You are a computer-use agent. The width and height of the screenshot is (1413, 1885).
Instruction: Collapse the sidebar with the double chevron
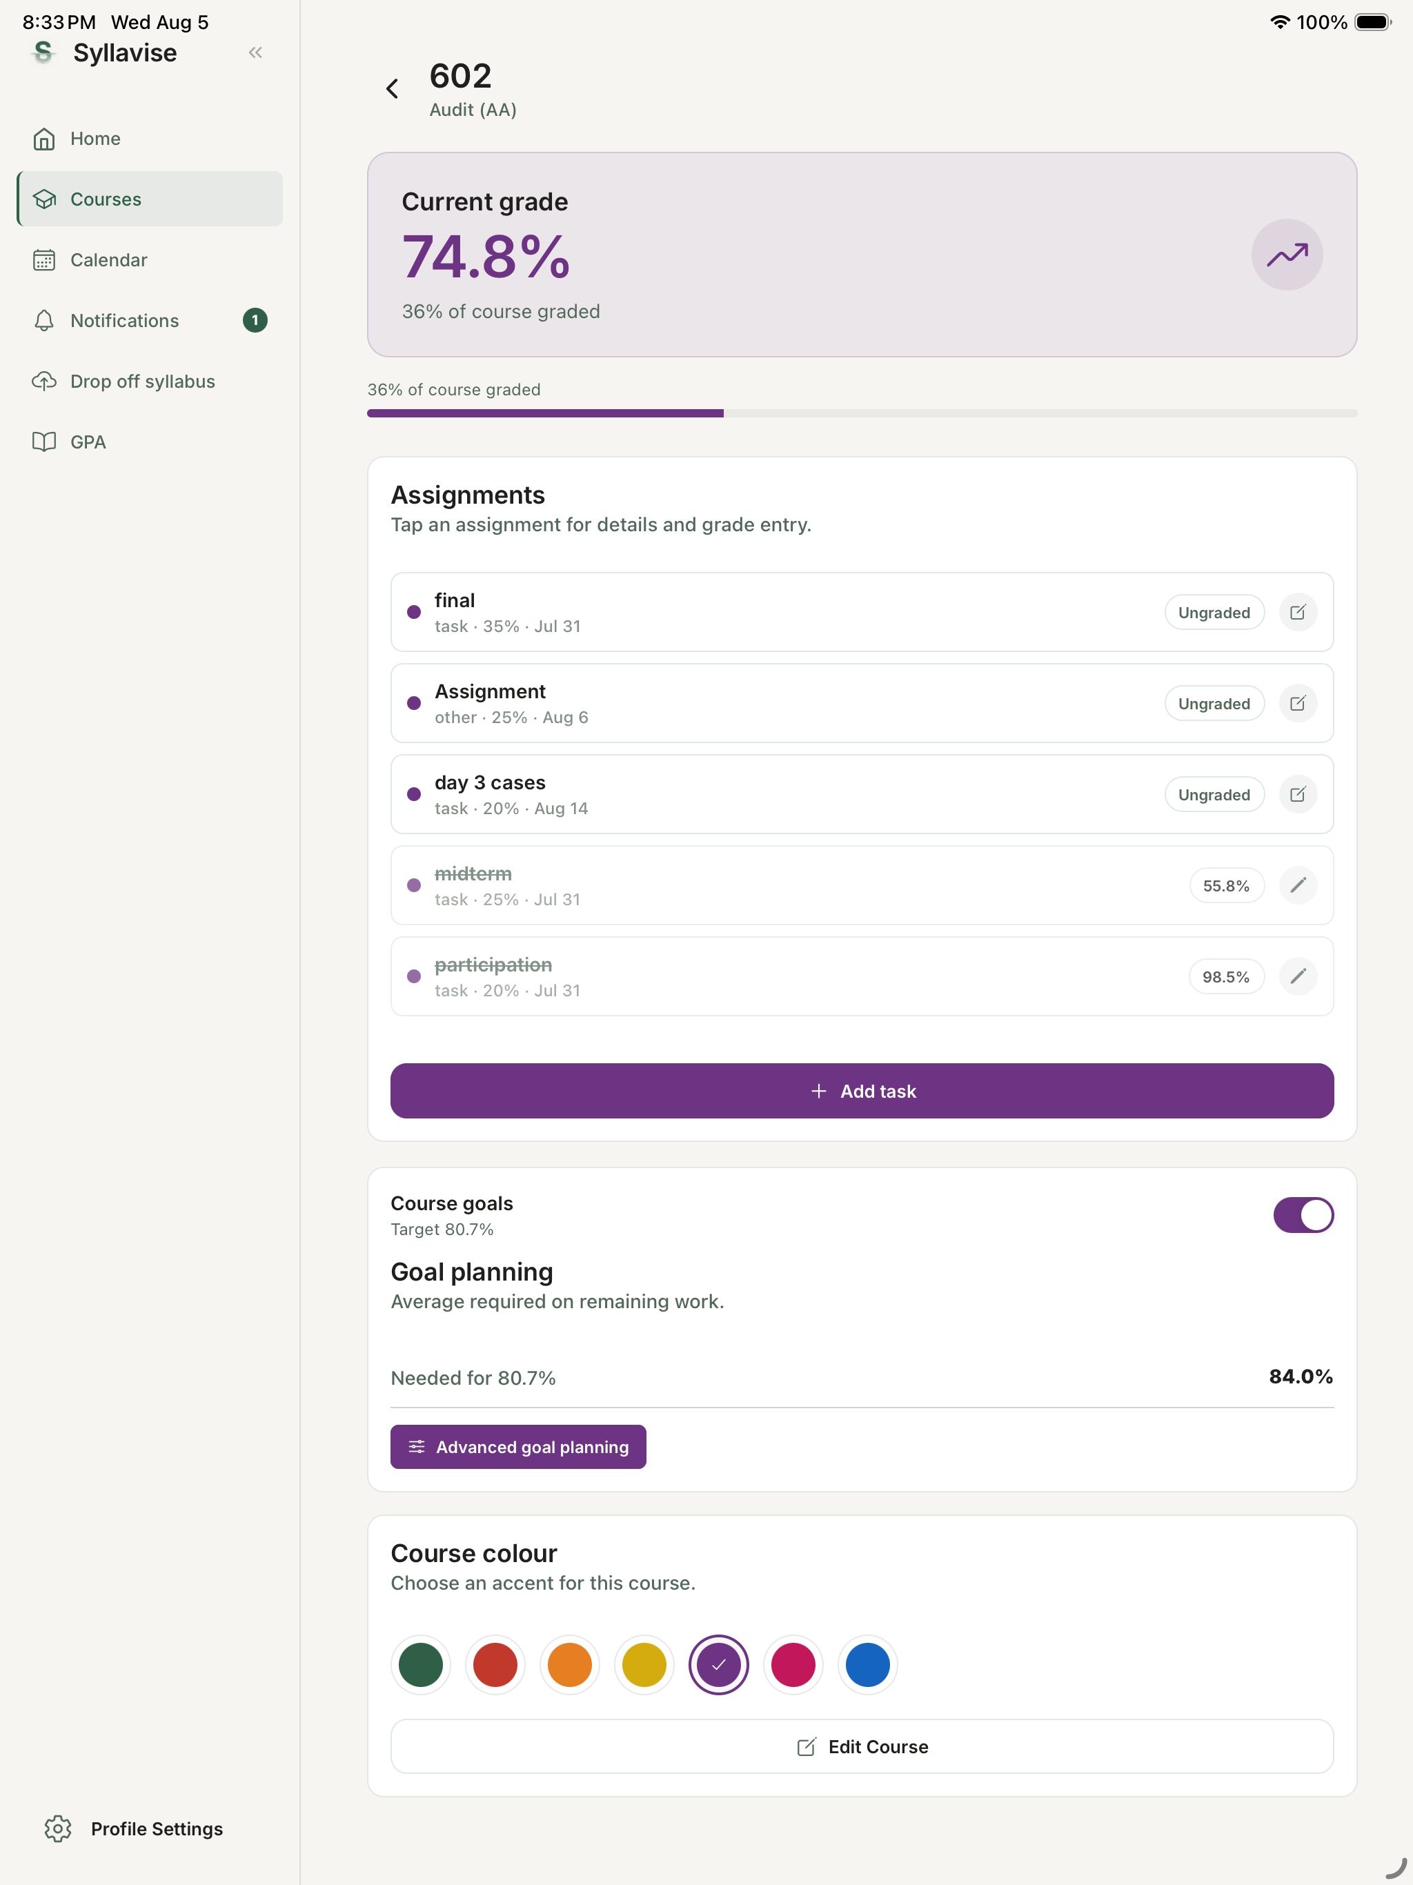(255, 53)
